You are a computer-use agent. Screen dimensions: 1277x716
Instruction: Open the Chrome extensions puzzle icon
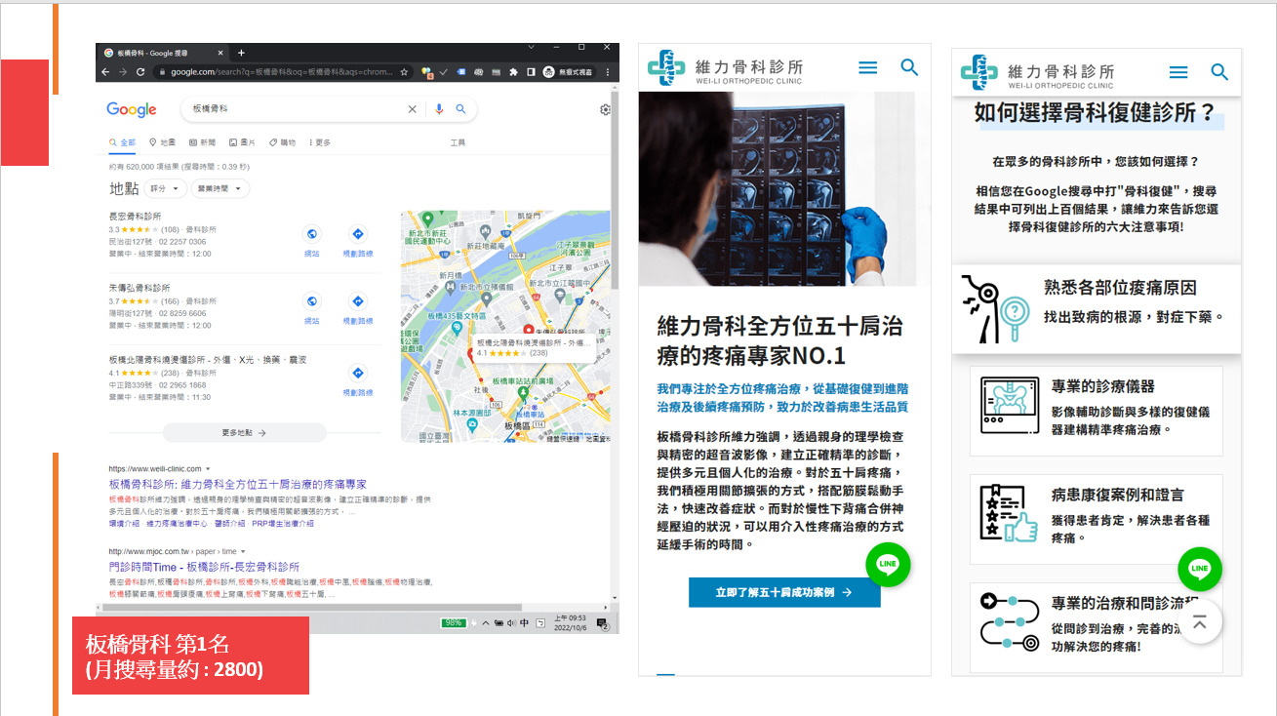[x=513, y=72]
